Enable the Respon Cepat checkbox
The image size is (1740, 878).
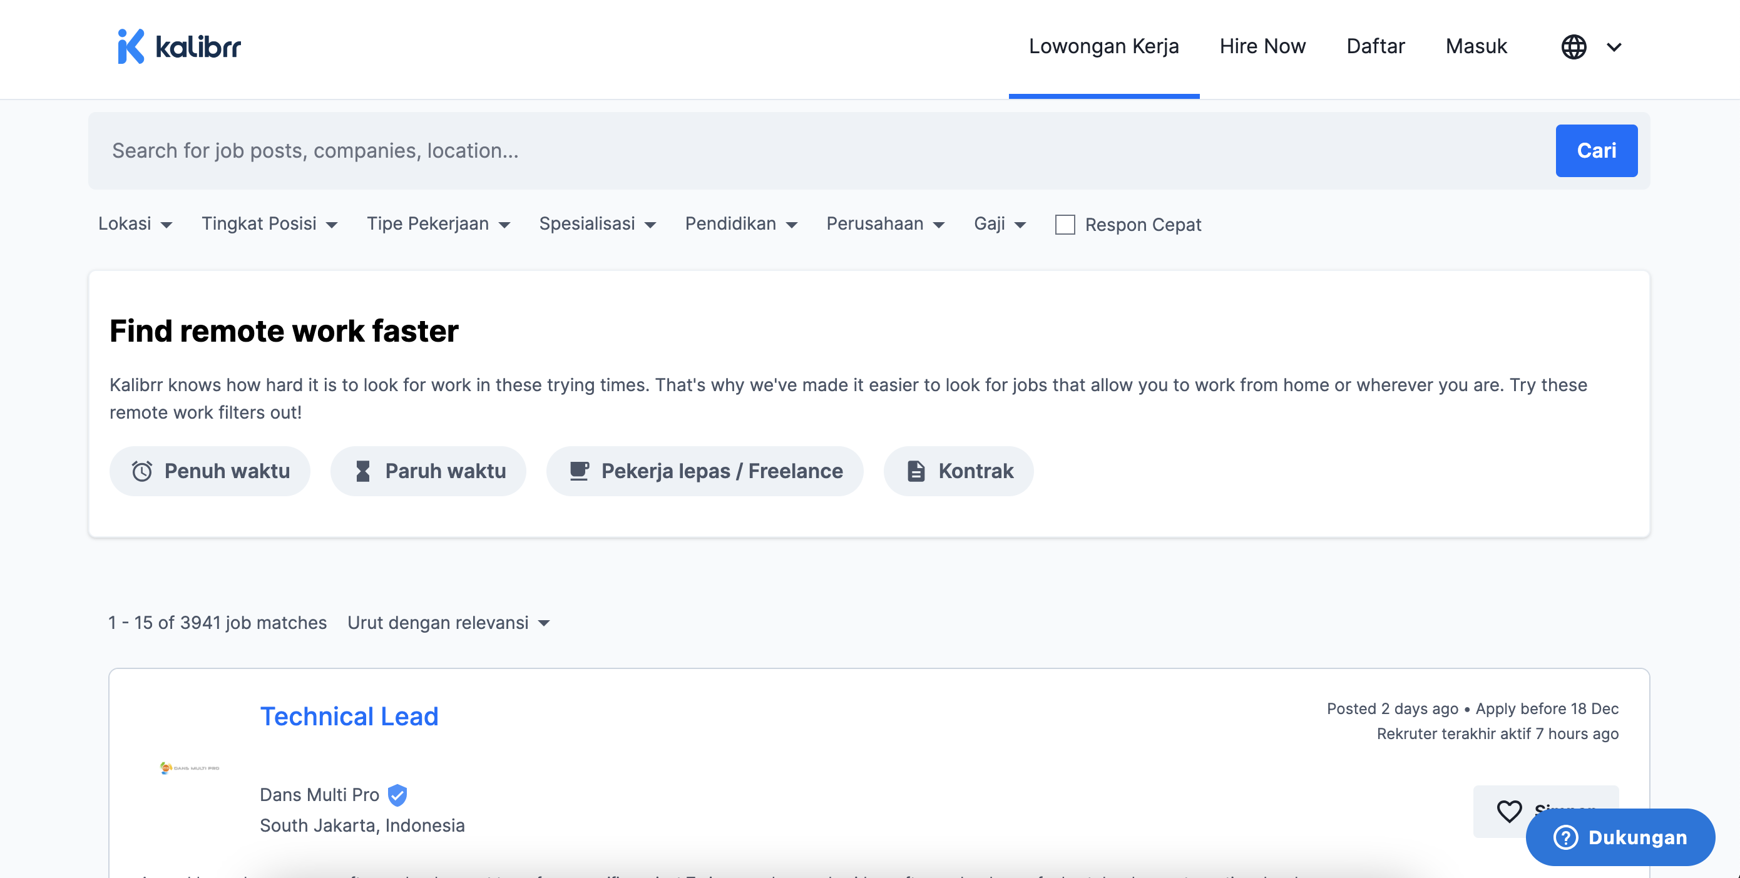(x=1065, y=224)
